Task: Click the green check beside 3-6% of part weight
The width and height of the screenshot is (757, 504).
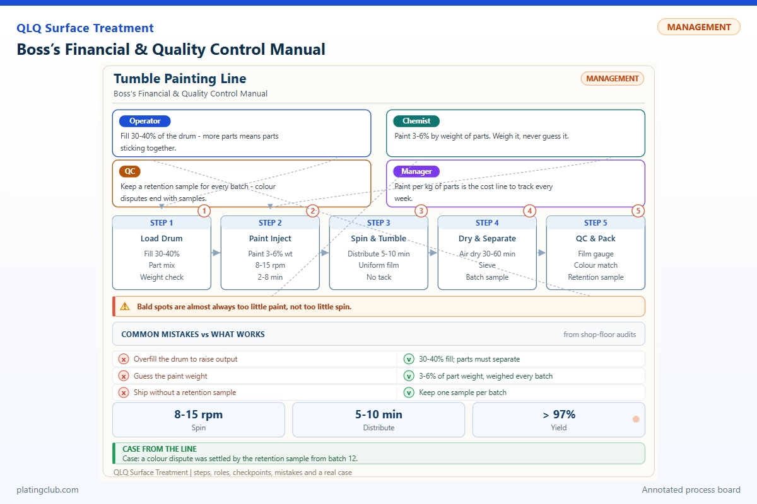Action: click(409, 376)
